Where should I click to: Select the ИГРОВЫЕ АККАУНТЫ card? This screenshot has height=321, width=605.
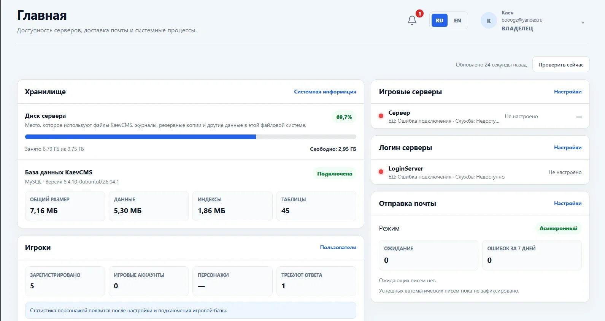(x=149, y=281)
